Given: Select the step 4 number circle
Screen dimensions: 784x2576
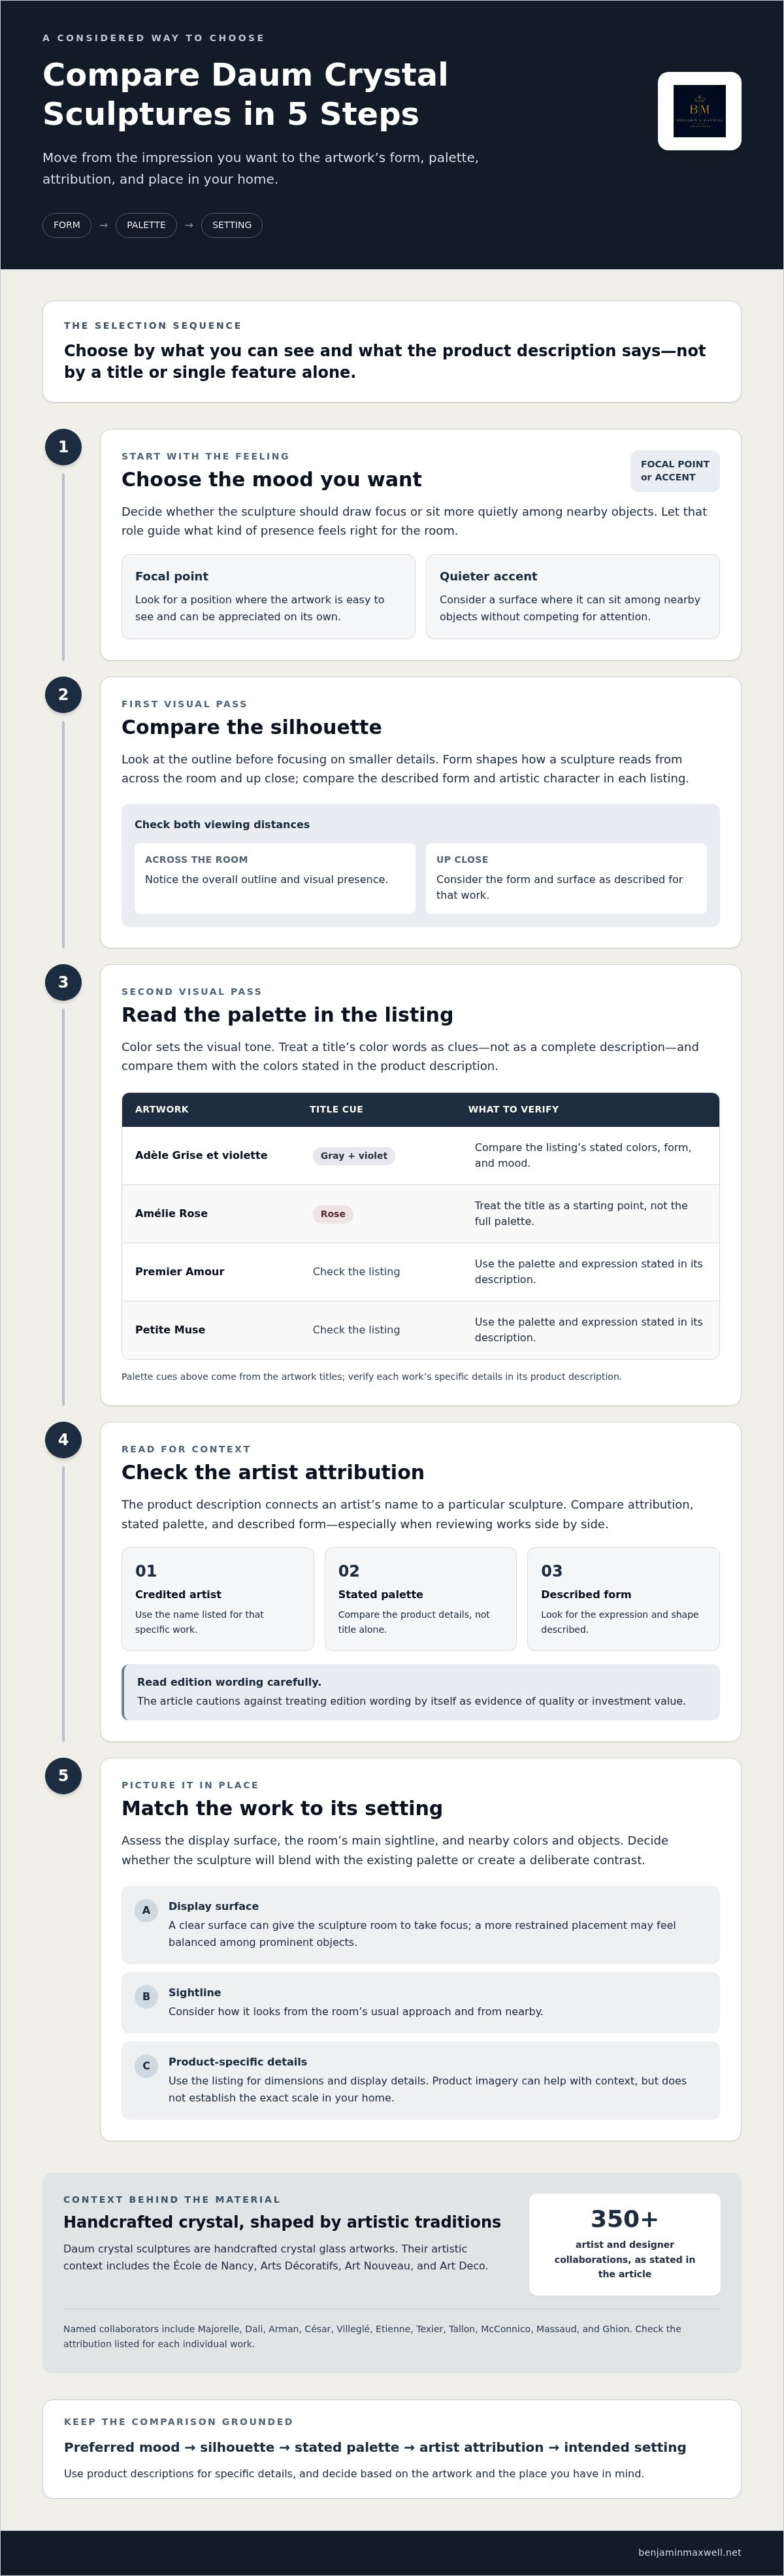Looking at the screenshot, I should click(x=63, y=1440).
